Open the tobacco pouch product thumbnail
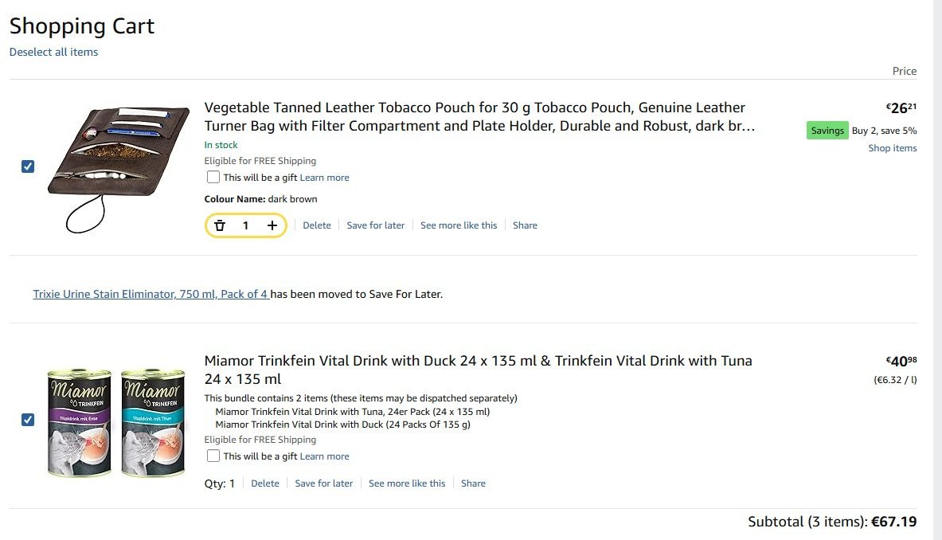Image resolution: width=942 pixels, height=540 pixels. (x=118, y=167)
